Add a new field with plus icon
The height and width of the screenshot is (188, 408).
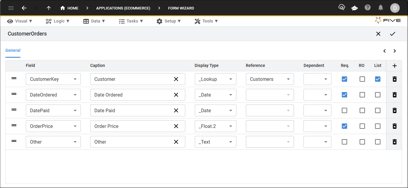[x=394, y=66]
